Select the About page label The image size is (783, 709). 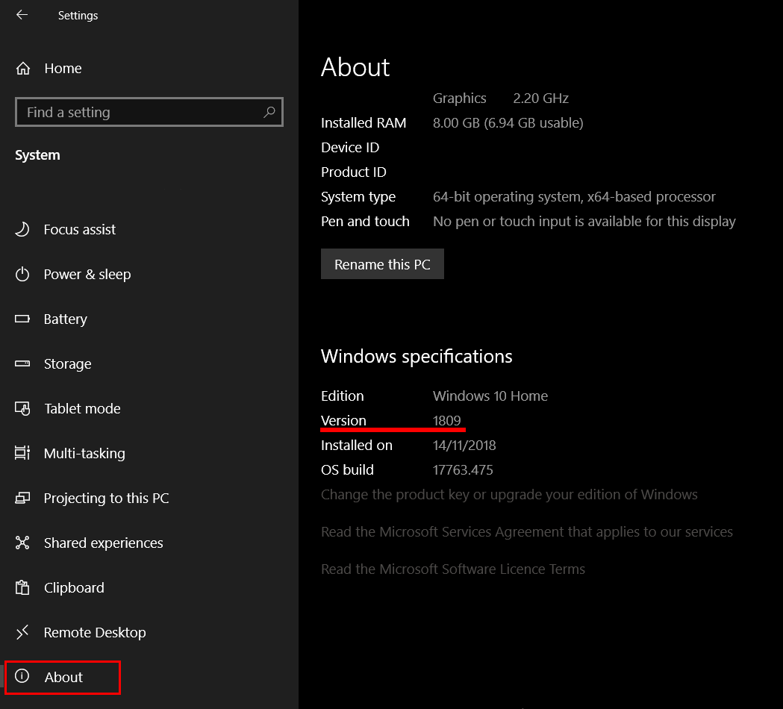(63, 677)
